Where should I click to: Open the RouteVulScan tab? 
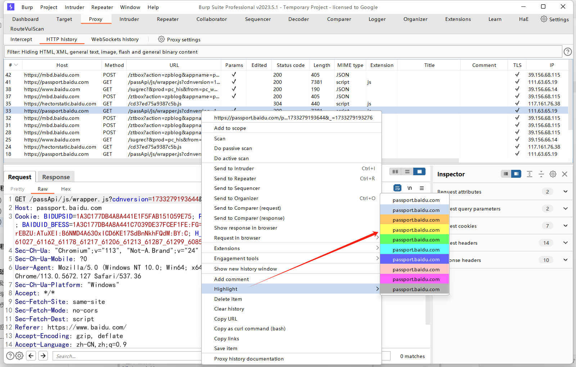(27, 29)
